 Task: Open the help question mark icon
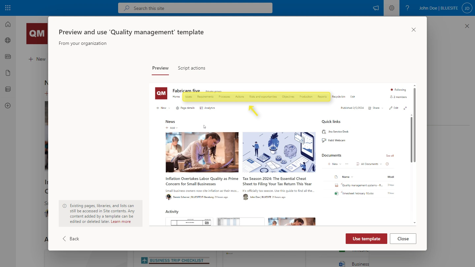(407, 8)
